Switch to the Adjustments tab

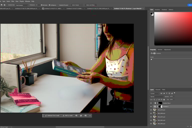(x=167, y=49)
